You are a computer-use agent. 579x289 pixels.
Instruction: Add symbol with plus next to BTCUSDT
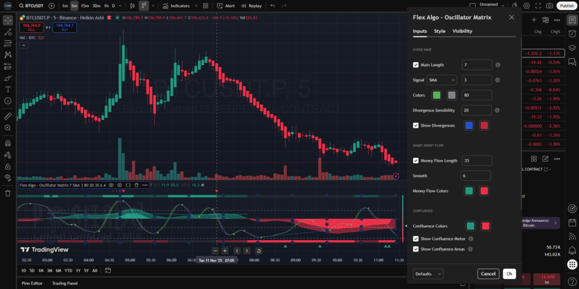(51, 6)
